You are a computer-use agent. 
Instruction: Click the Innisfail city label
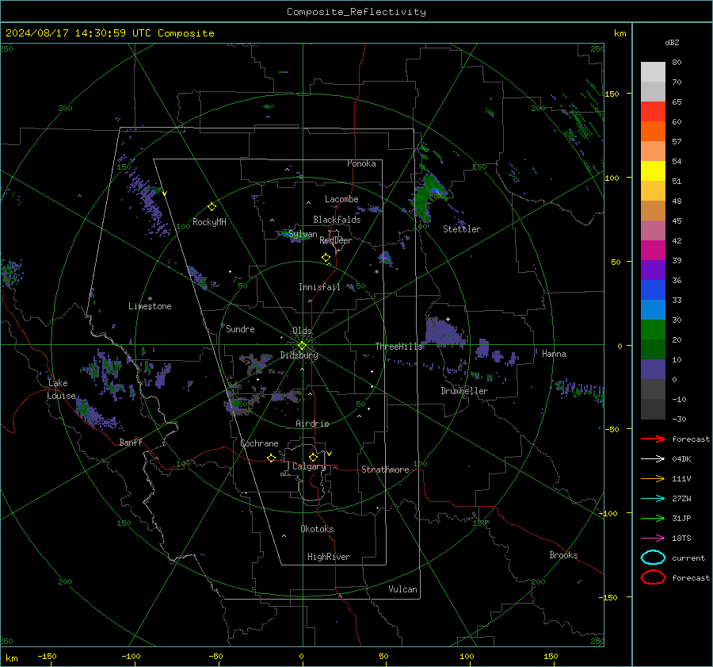(319, 287)
